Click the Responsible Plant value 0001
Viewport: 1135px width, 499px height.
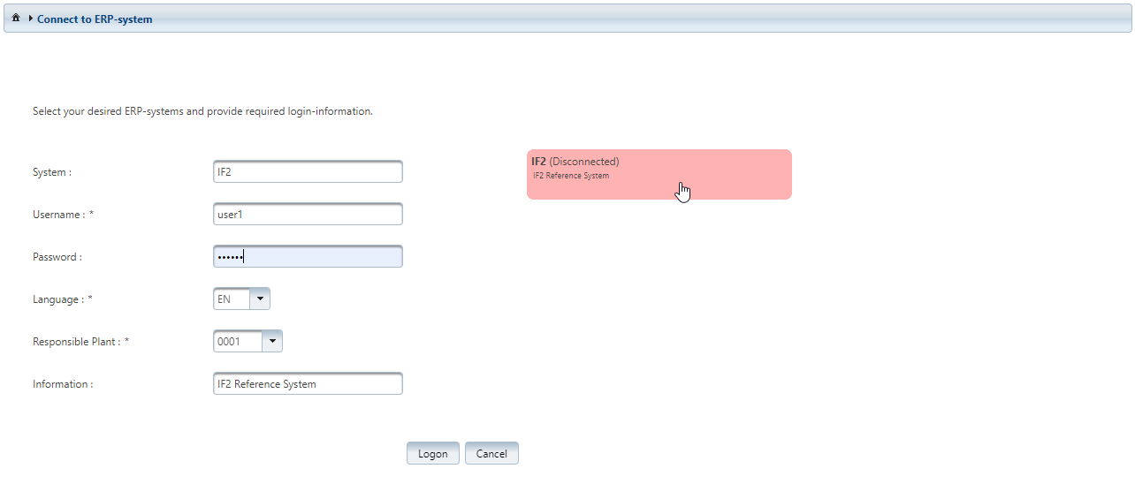tap(238, 342)
